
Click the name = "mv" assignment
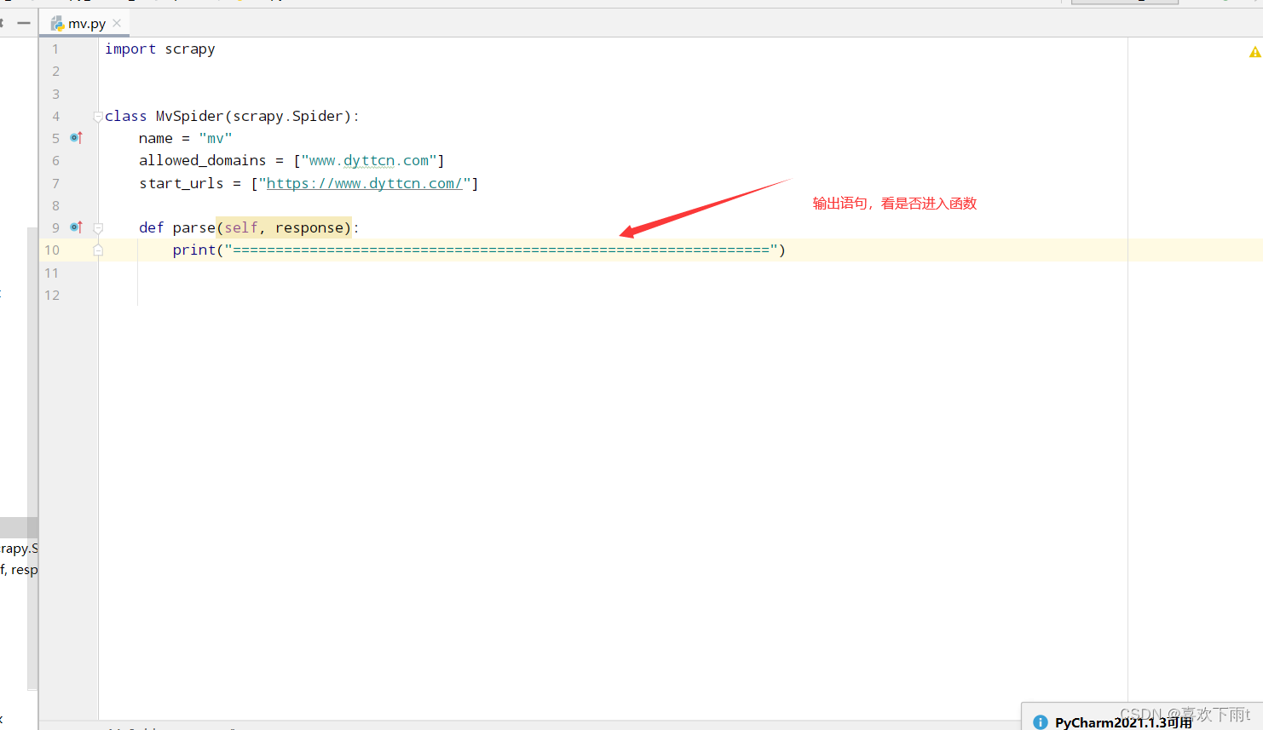pos(186,138)
